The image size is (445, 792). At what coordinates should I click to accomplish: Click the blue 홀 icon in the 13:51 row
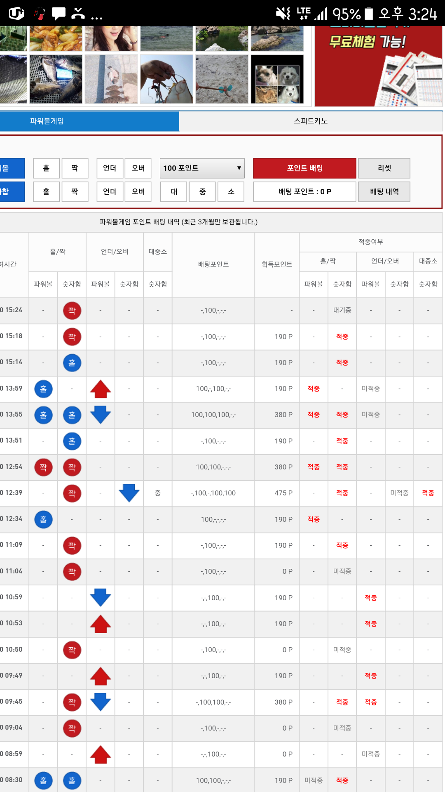72,441
